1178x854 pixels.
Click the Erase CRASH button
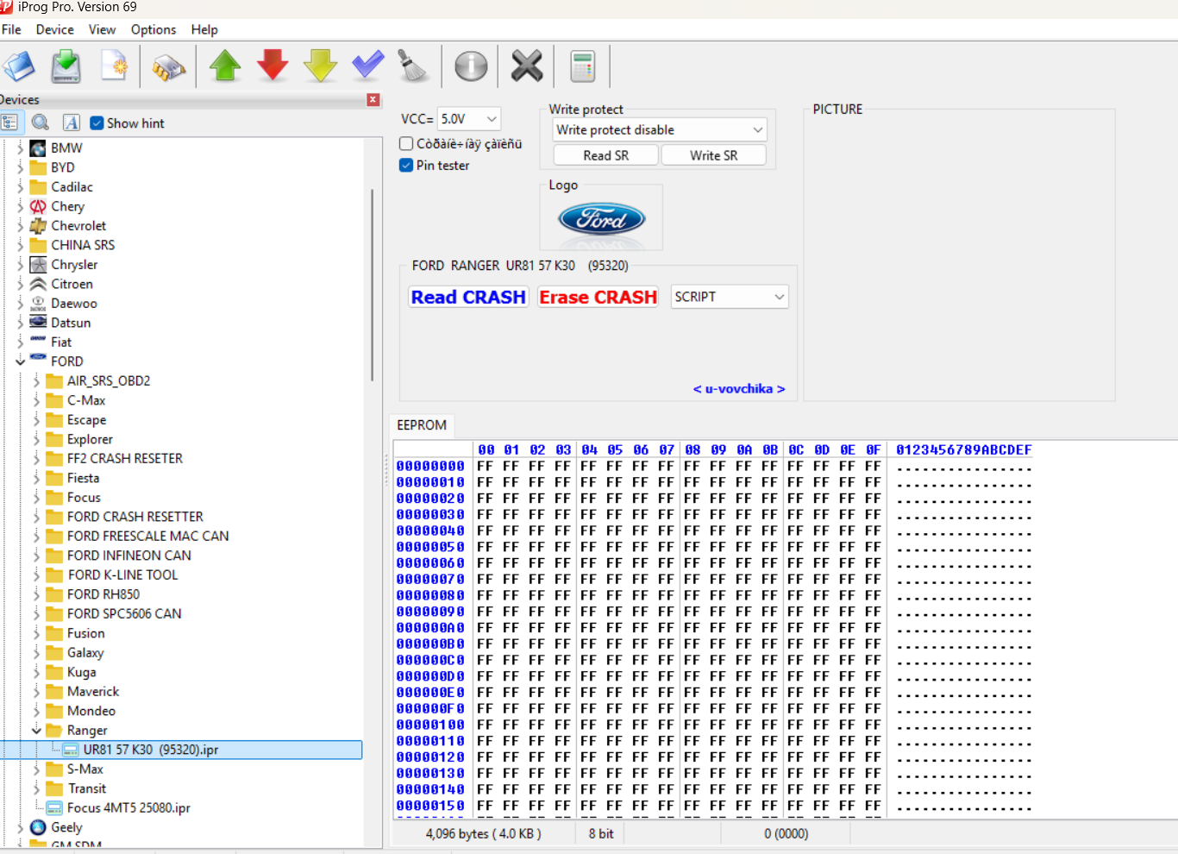point(598,297)
